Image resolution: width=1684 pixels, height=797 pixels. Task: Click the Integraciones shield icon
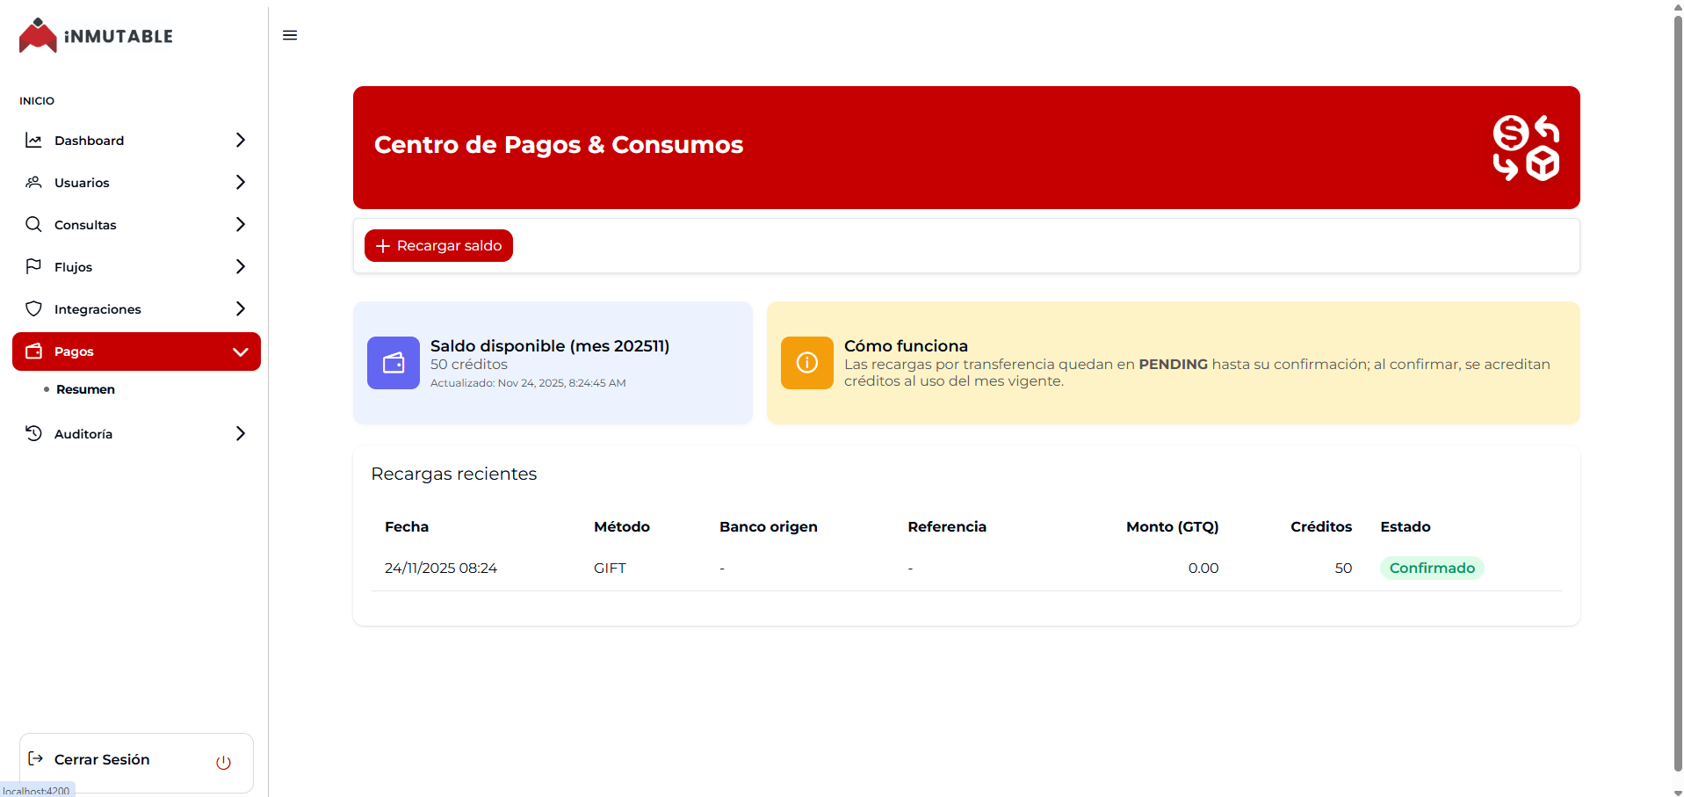33,308
